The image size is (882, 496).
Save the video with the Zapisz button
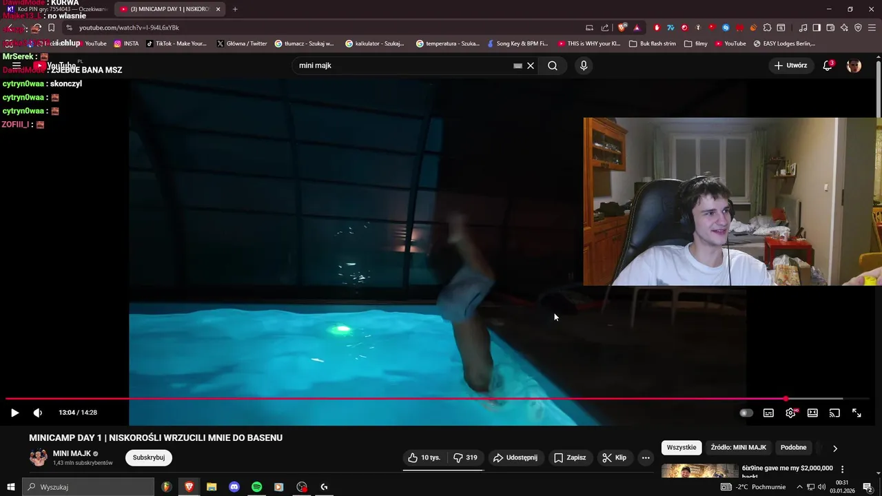(570, 457)
